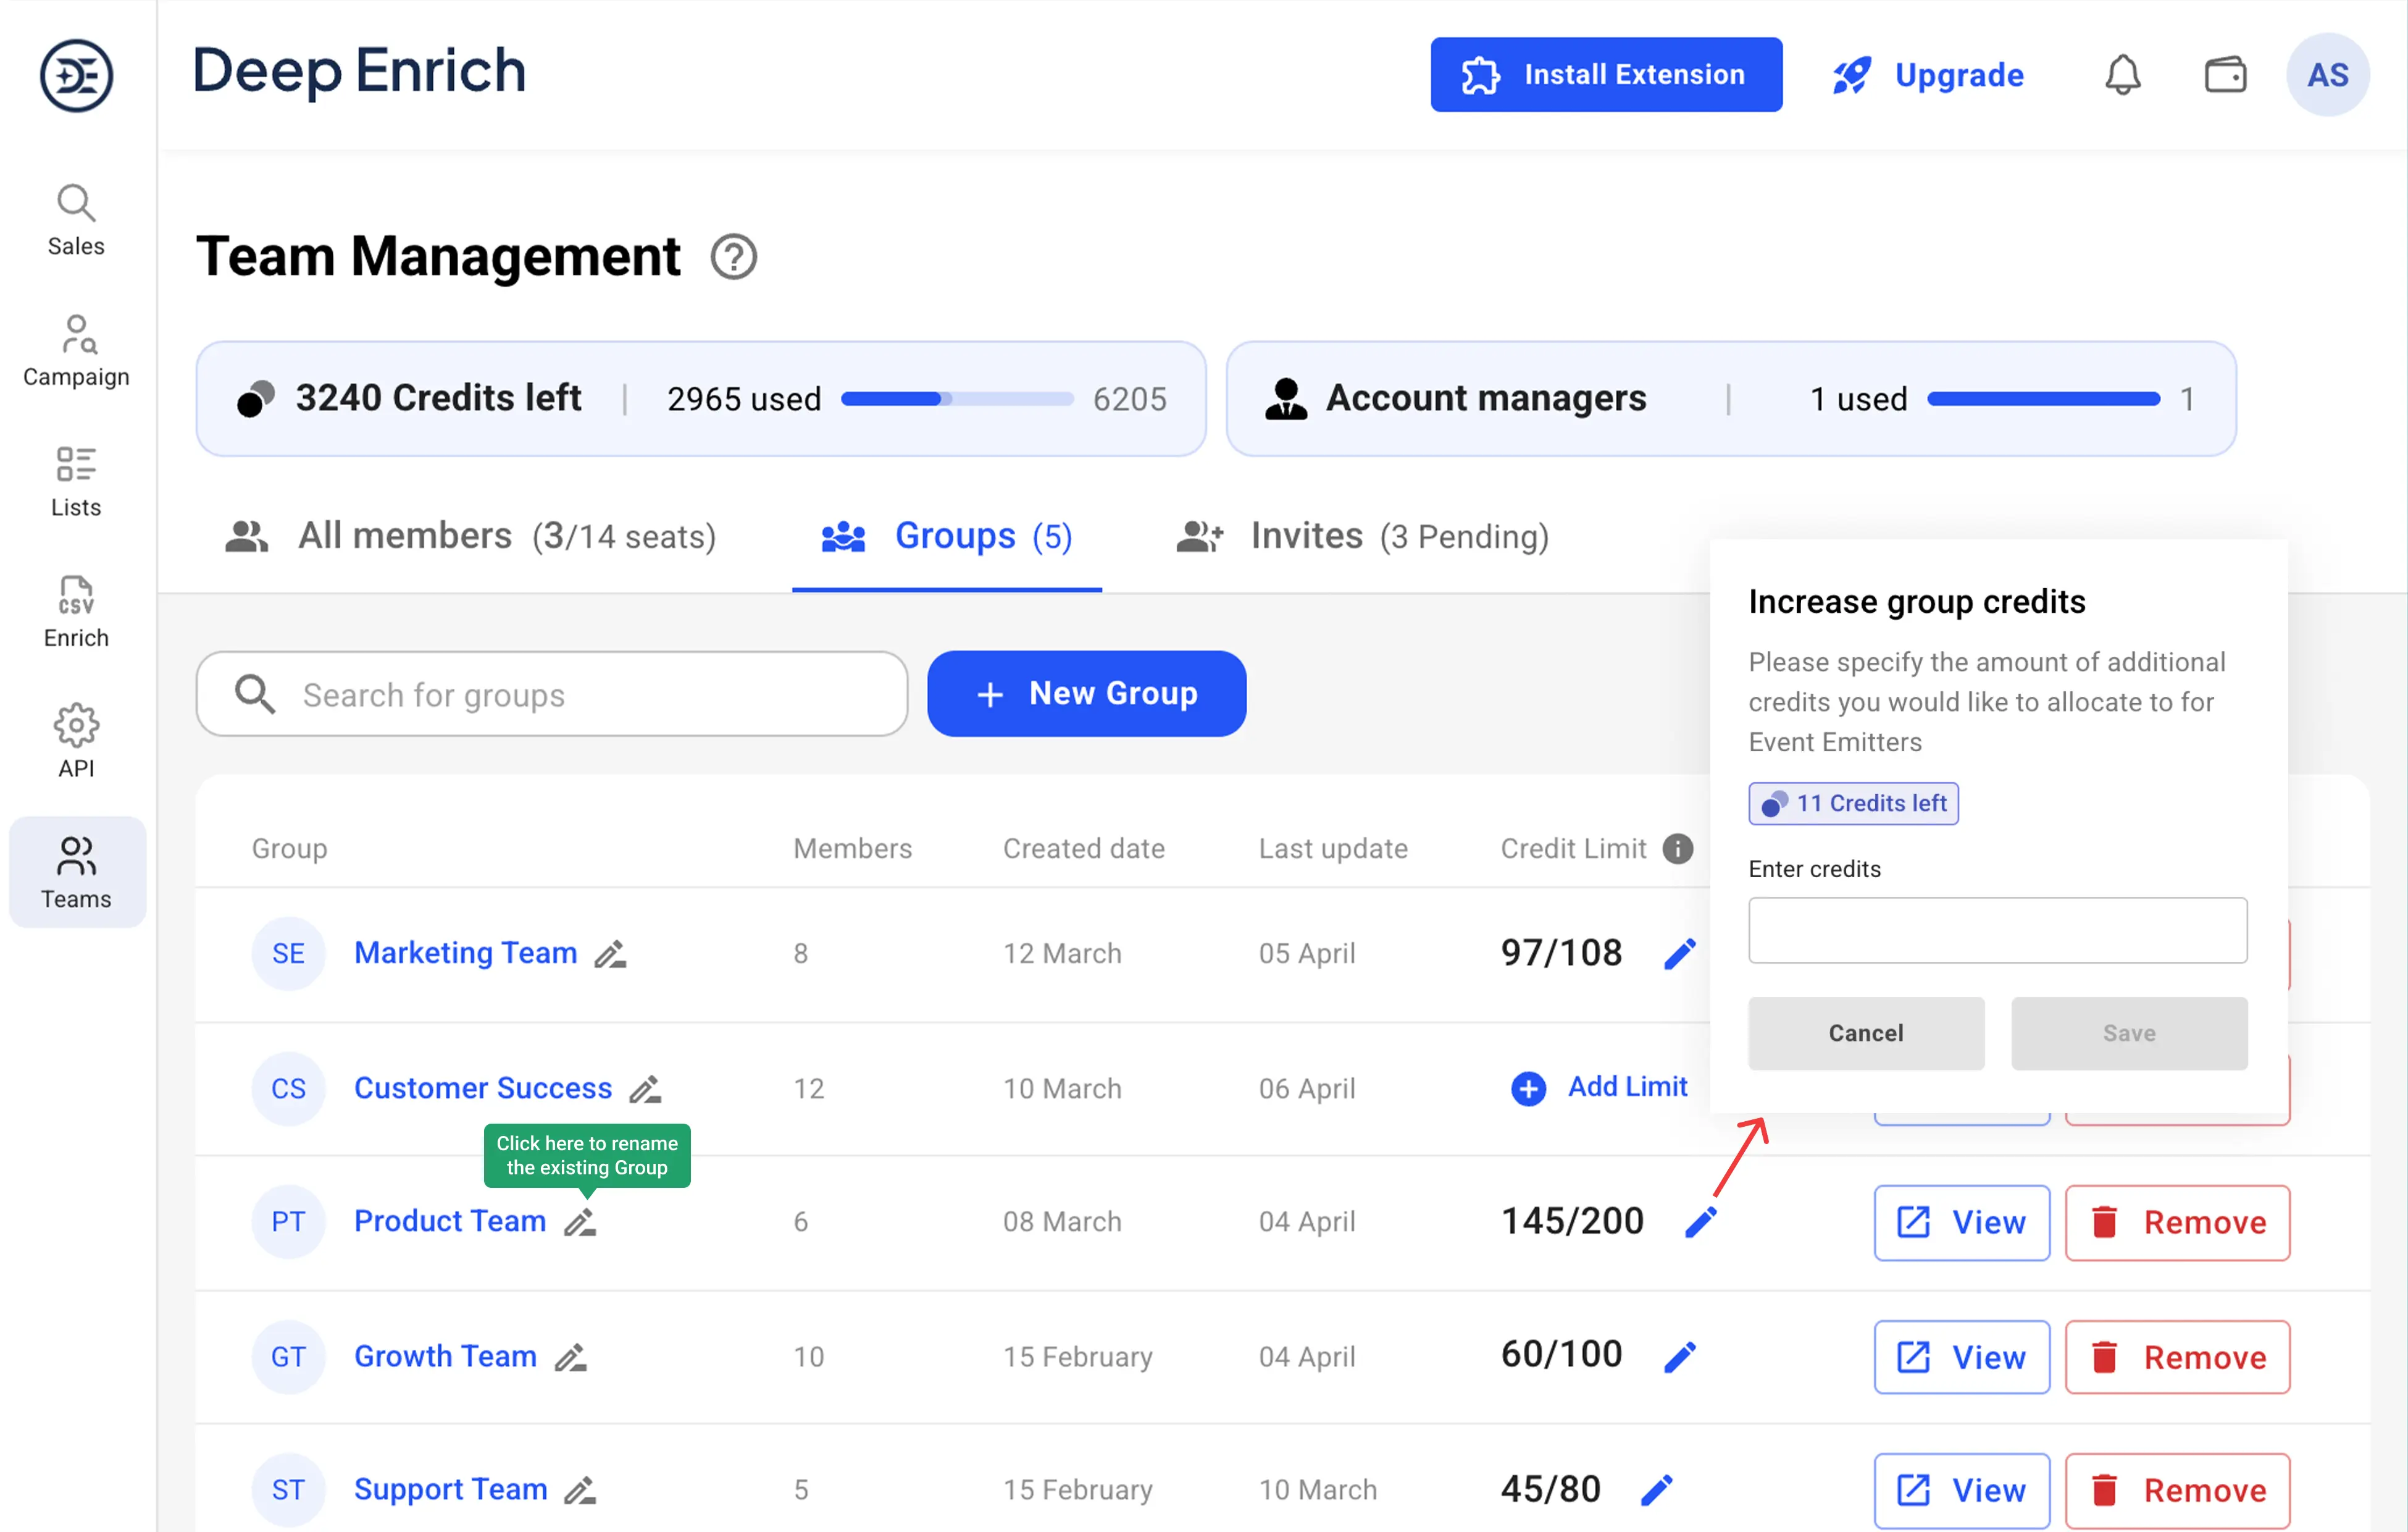Click the Team Management help question icon
This screenshot has height=1532, width=2408.
point(733,257)
